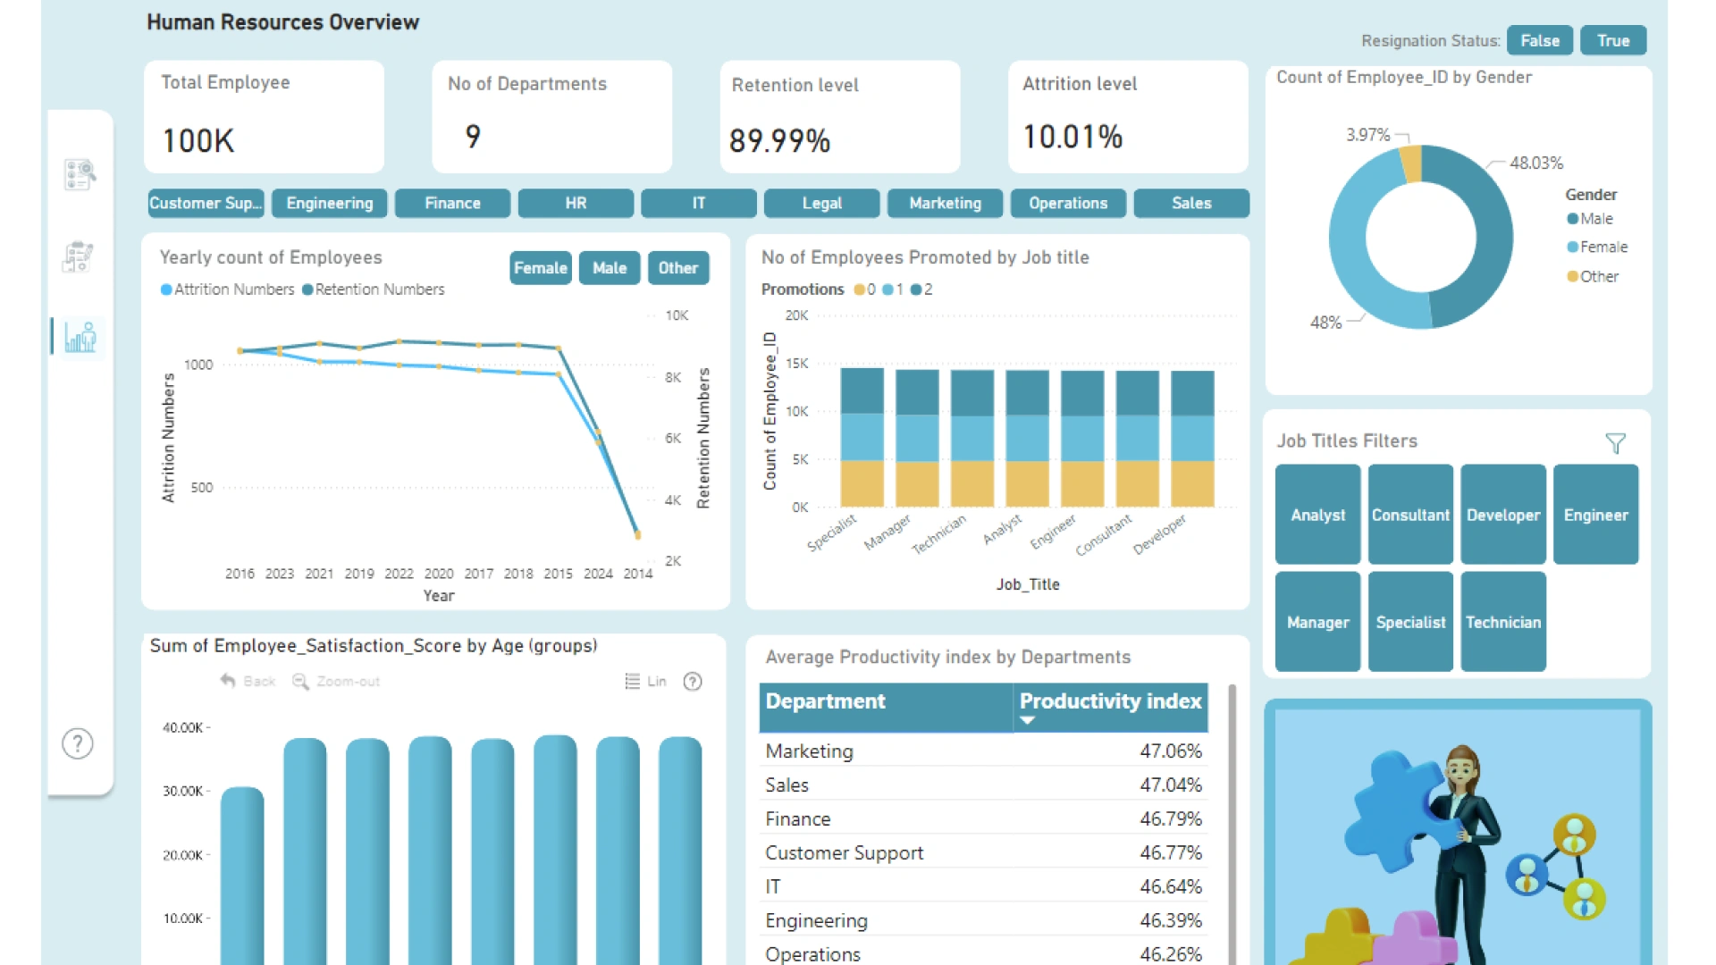1716x965 pixels.
Task: Click the Sales row in productivity table
Action: click(983, 785)
